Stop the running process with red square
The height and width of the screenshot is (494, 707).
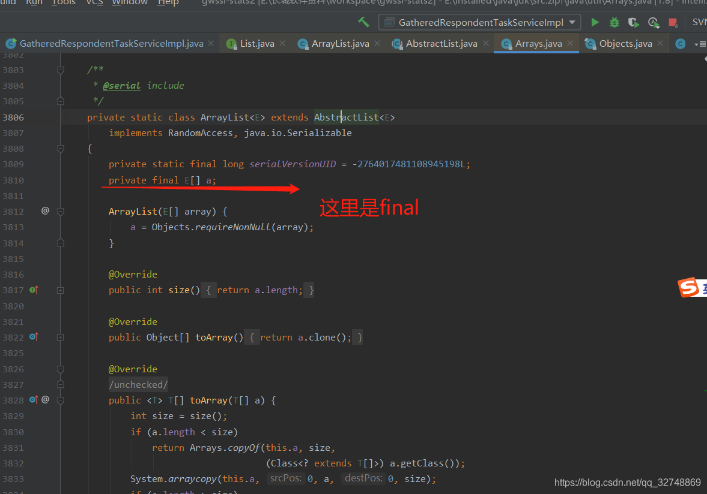coord(673,22)
